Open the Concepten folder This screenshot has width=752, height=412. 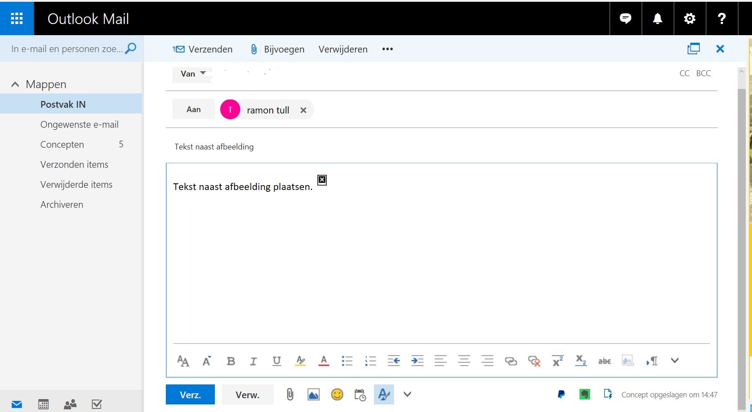[62, 145]
